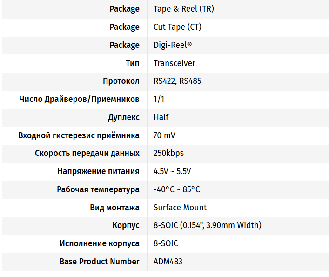
Task: Click the Исполнение корпуса label
Action: point(100,243)
